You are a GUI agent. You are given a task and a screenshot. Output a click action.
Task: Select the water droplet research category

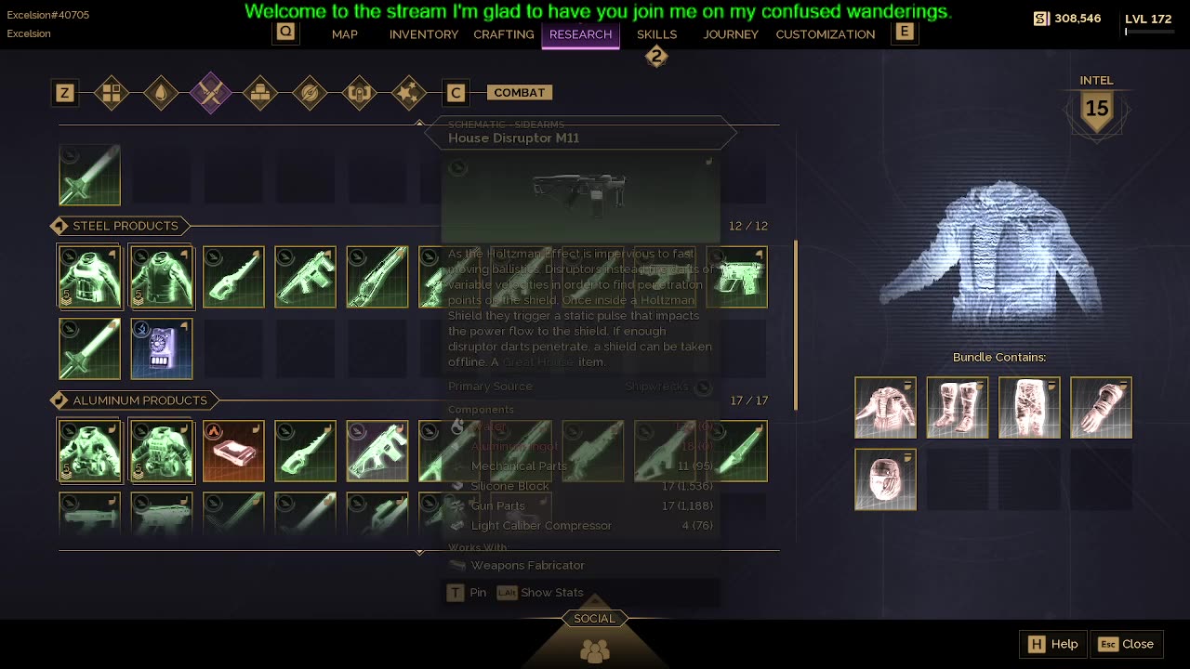pyautogui.click(x=161, y=93)
